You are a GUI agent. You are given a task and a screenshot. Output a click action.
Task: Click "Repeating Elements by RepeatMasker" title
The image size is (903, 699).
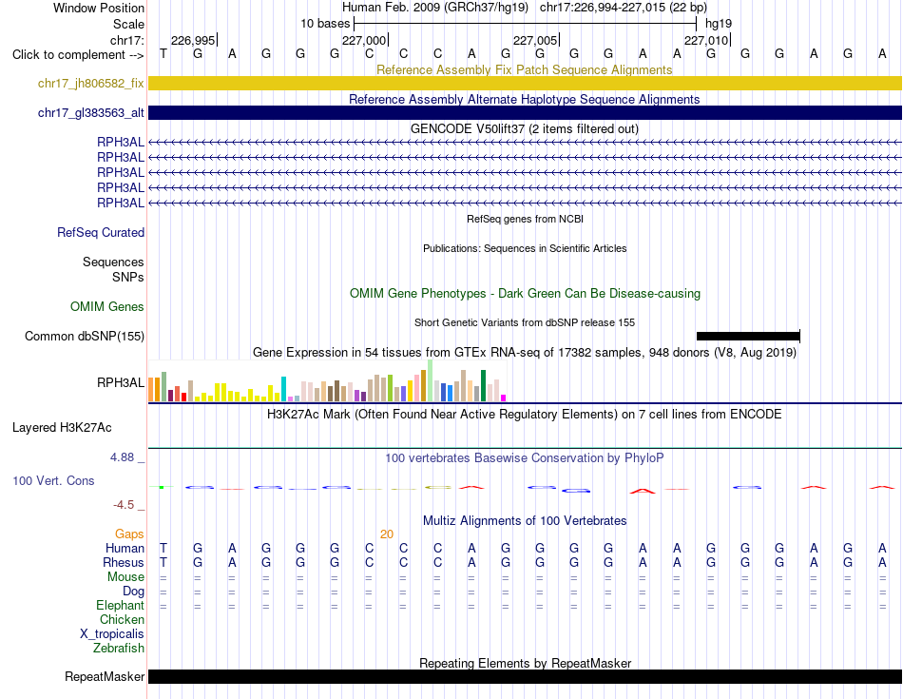click(525, 663)
